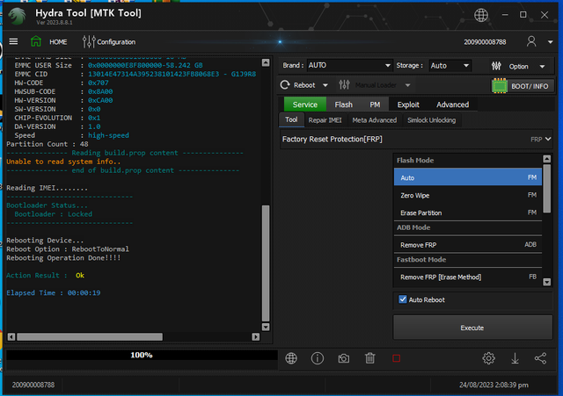Screen dimensions: 563x396
Task: Click the HOME button label
Action: coord(58,42)
